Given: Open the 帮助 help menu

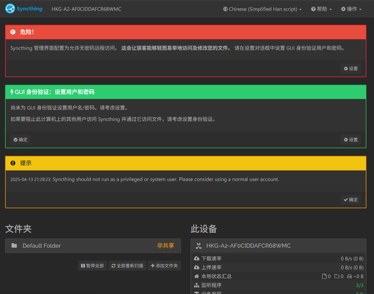Looking at the screenshot, I should point(321,9).
